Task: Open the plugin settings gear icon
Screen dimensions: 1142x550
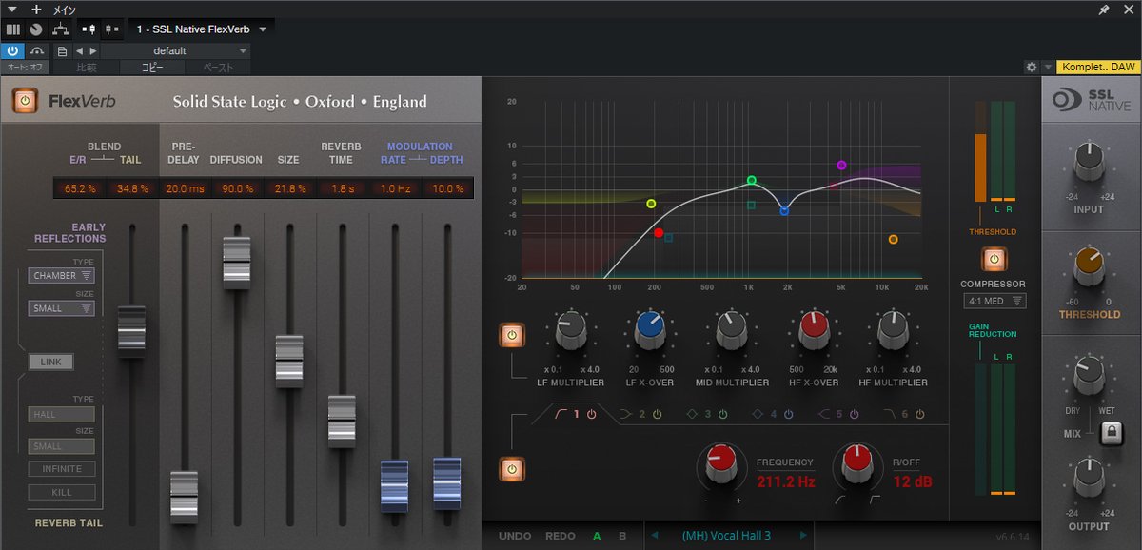Action: click(1031, 68)
